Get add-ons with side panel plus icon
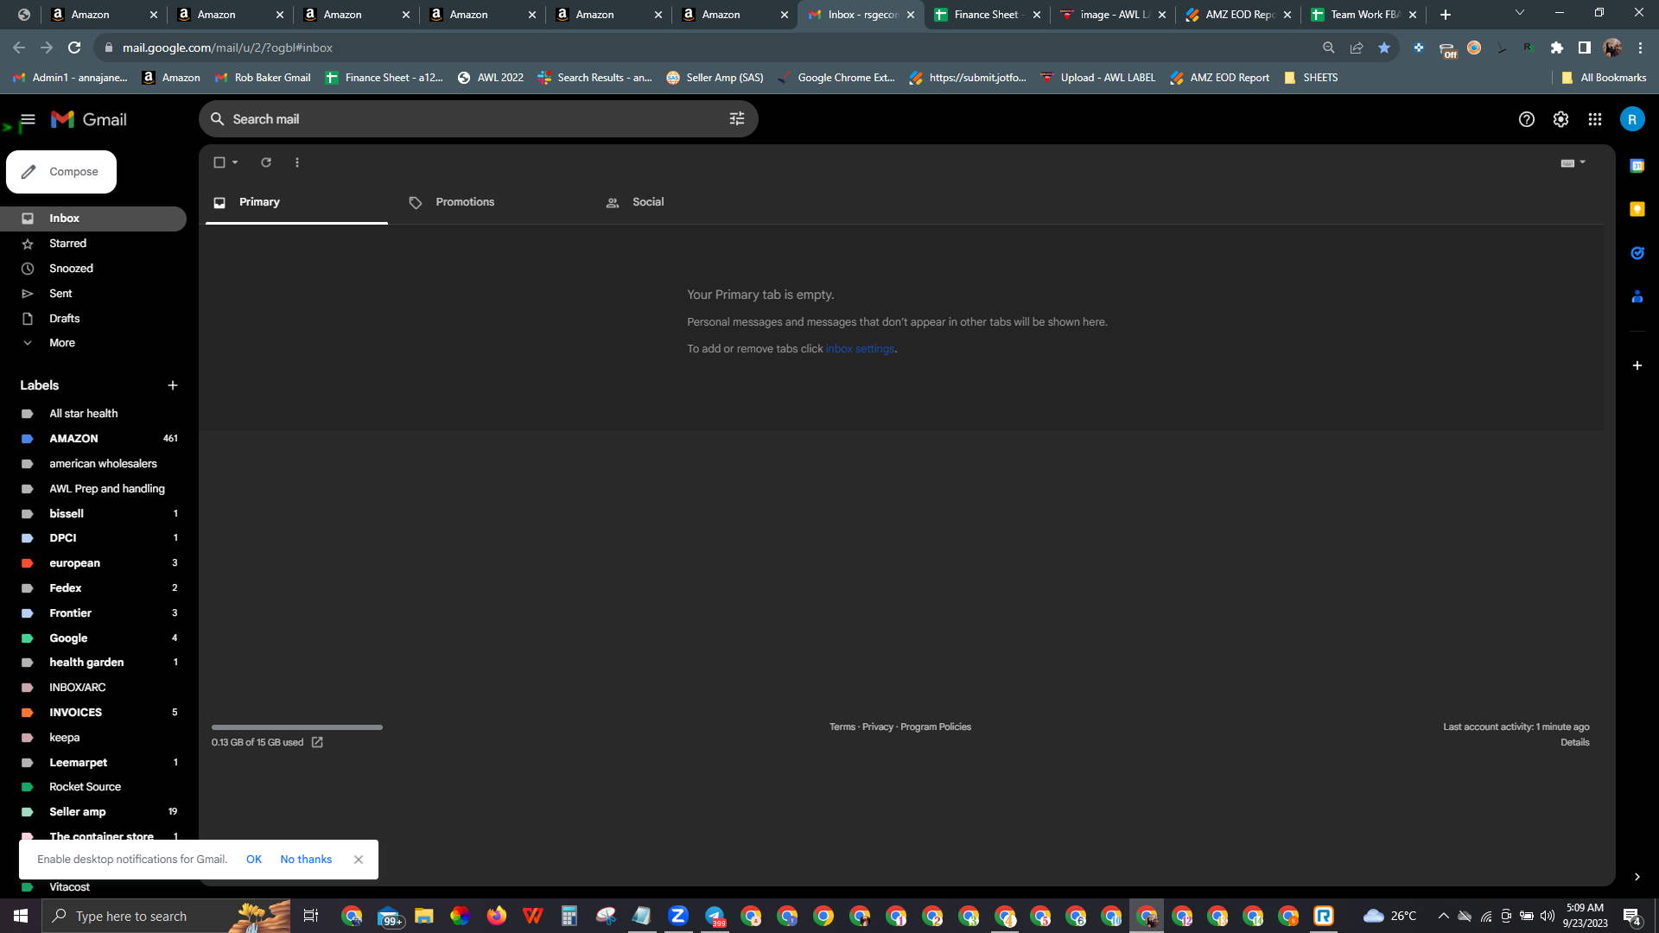Screen dimensions: 1659x933 (x=1637, y=365)
